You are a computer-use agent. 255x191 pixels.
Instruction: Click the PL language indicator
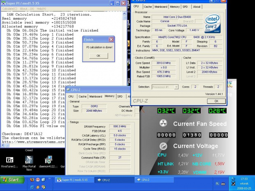point(217,184)
